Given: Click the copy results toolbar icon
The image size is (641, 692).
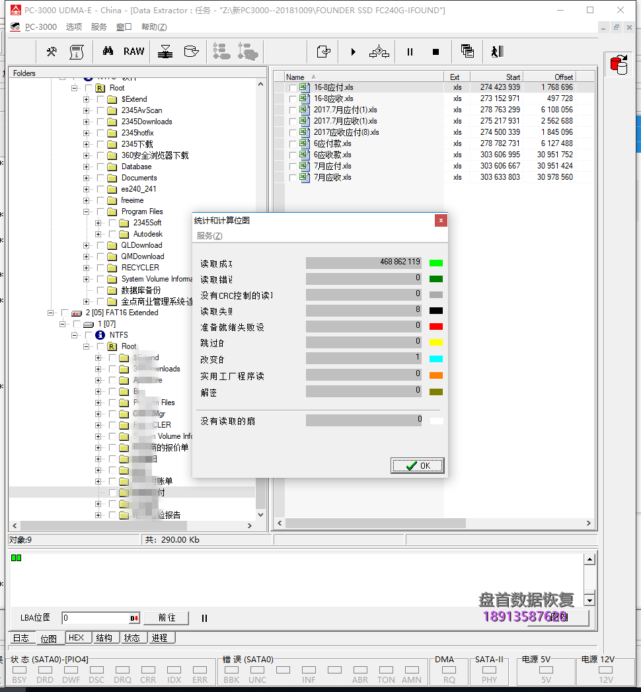Looking at the screenshot, I should tap(467, 51).
